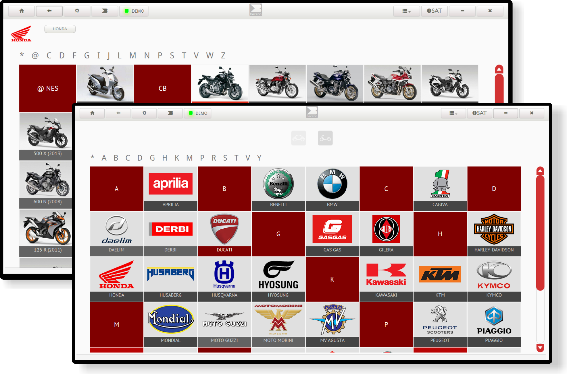Click the SAT info button in the front window
Screen dimensions: 567x374
coord(479,113)
